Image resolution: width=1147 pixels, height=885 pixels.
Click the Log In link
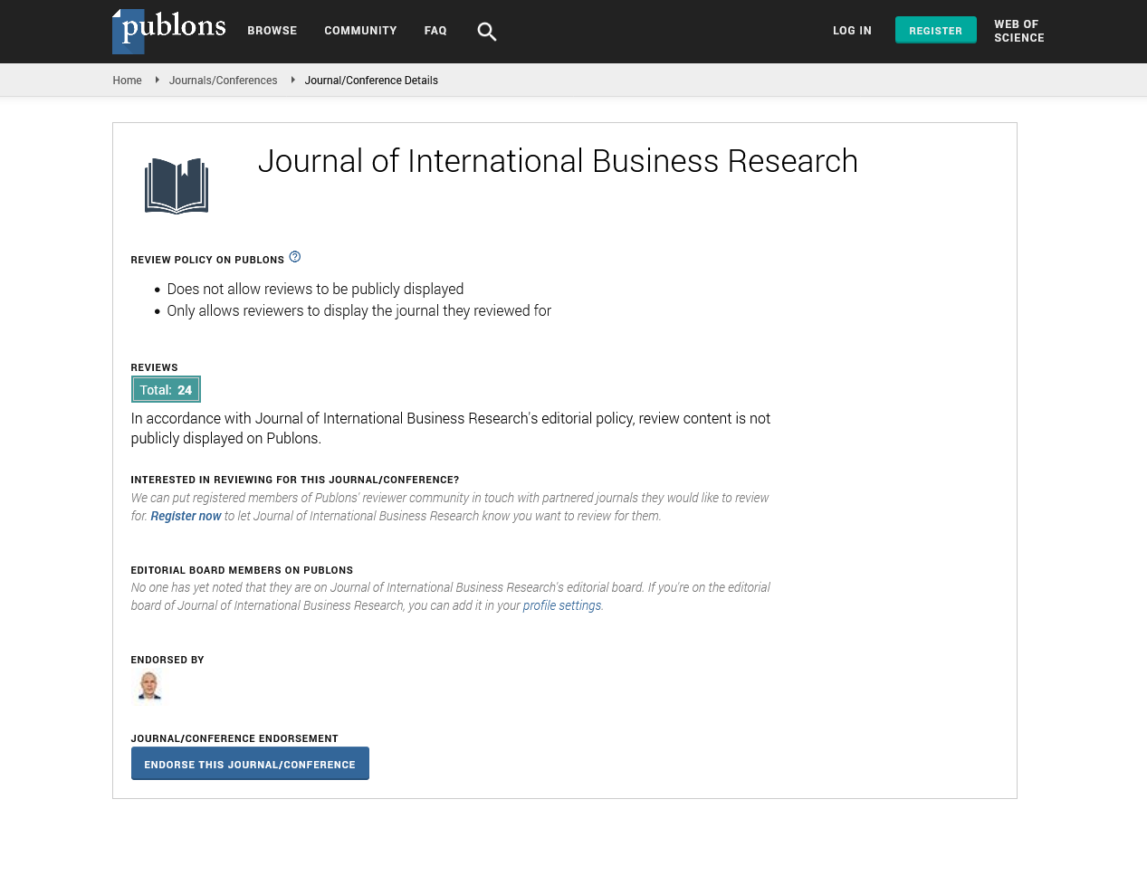pyautogui.click(x=852, y=31)
